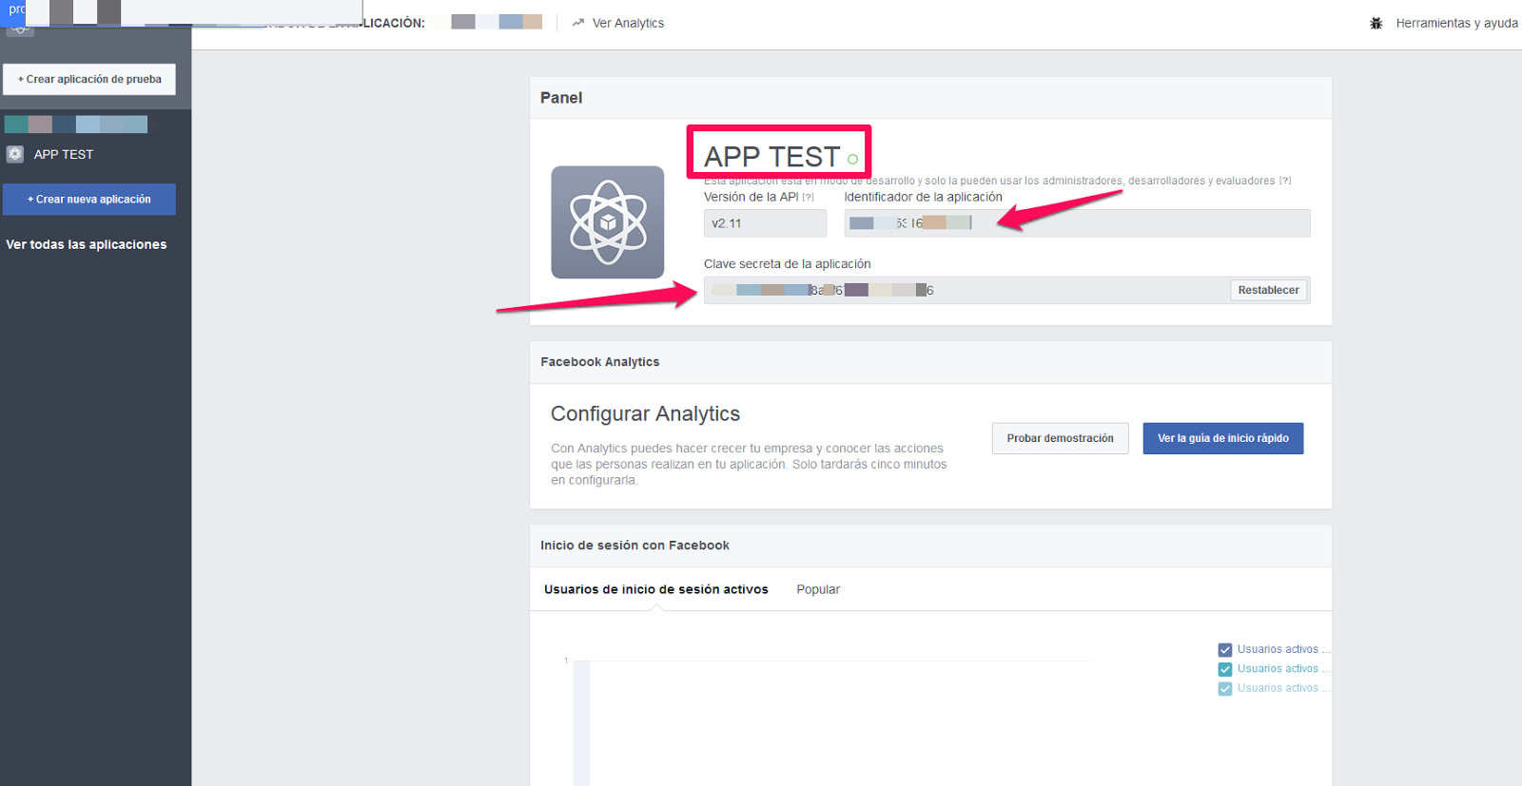Open APP TEST entry in sidebar

[63, 154]
